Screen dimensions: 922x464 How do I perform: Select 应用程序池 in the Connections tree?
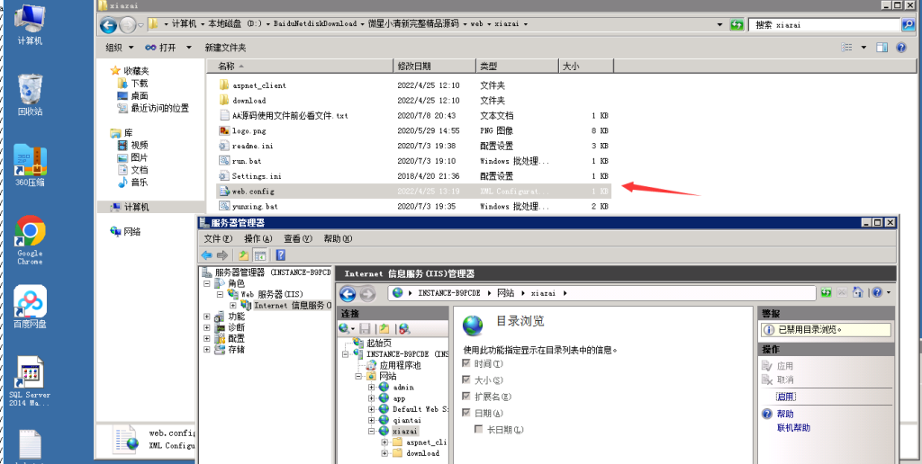400,365
